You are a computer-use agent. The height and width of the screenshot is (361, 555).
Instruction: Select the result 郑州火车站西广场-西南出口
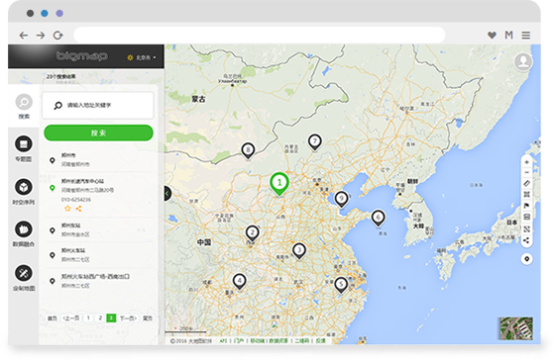pyautogui.click(x=98, y=281)
